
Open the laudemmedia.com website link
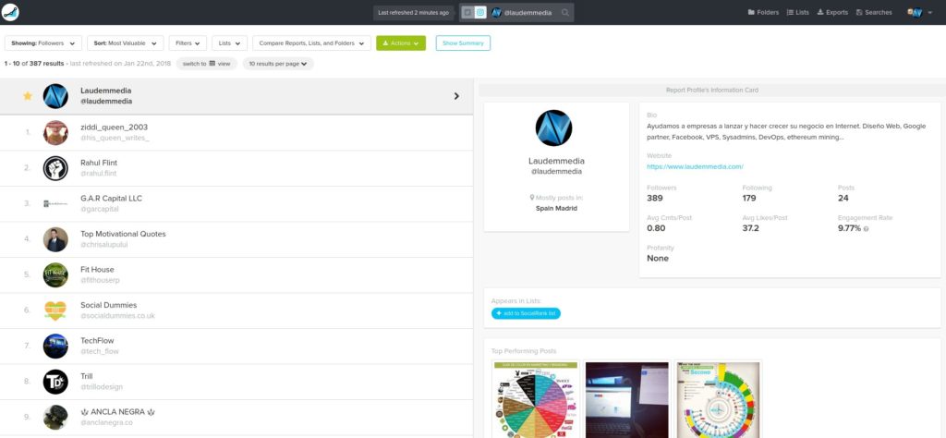tap(695, 166)
